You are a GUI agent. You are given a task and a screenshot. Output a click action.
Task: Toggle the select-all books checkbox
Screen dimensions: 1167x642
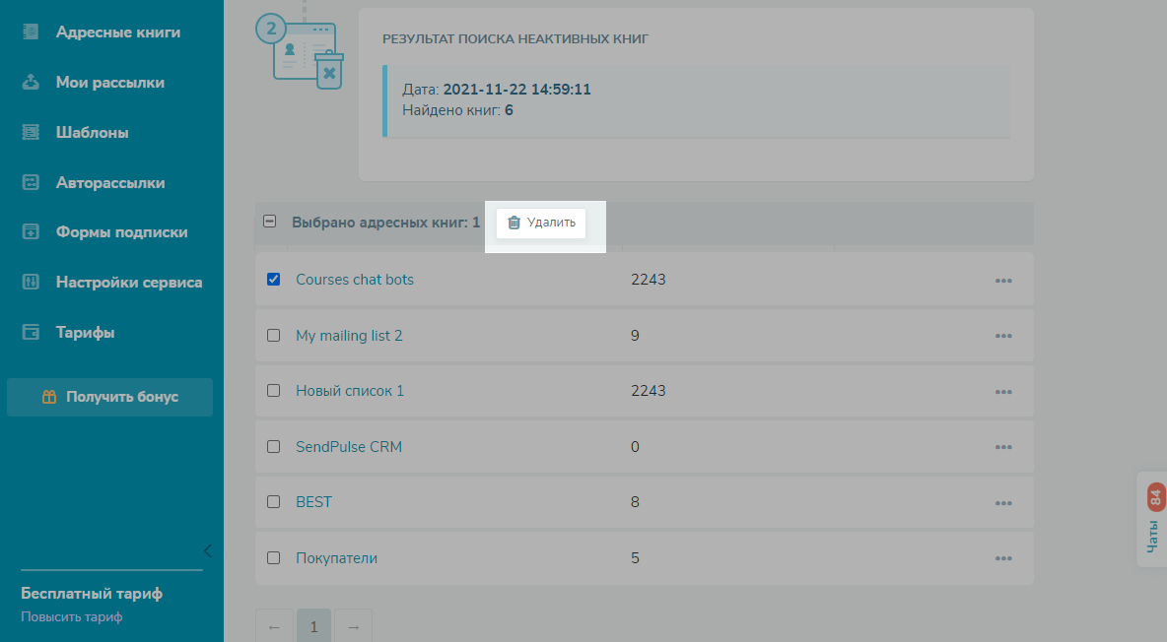click(269, 221)
